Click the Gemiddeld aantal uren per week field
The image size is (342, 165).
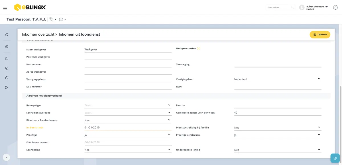278,113
